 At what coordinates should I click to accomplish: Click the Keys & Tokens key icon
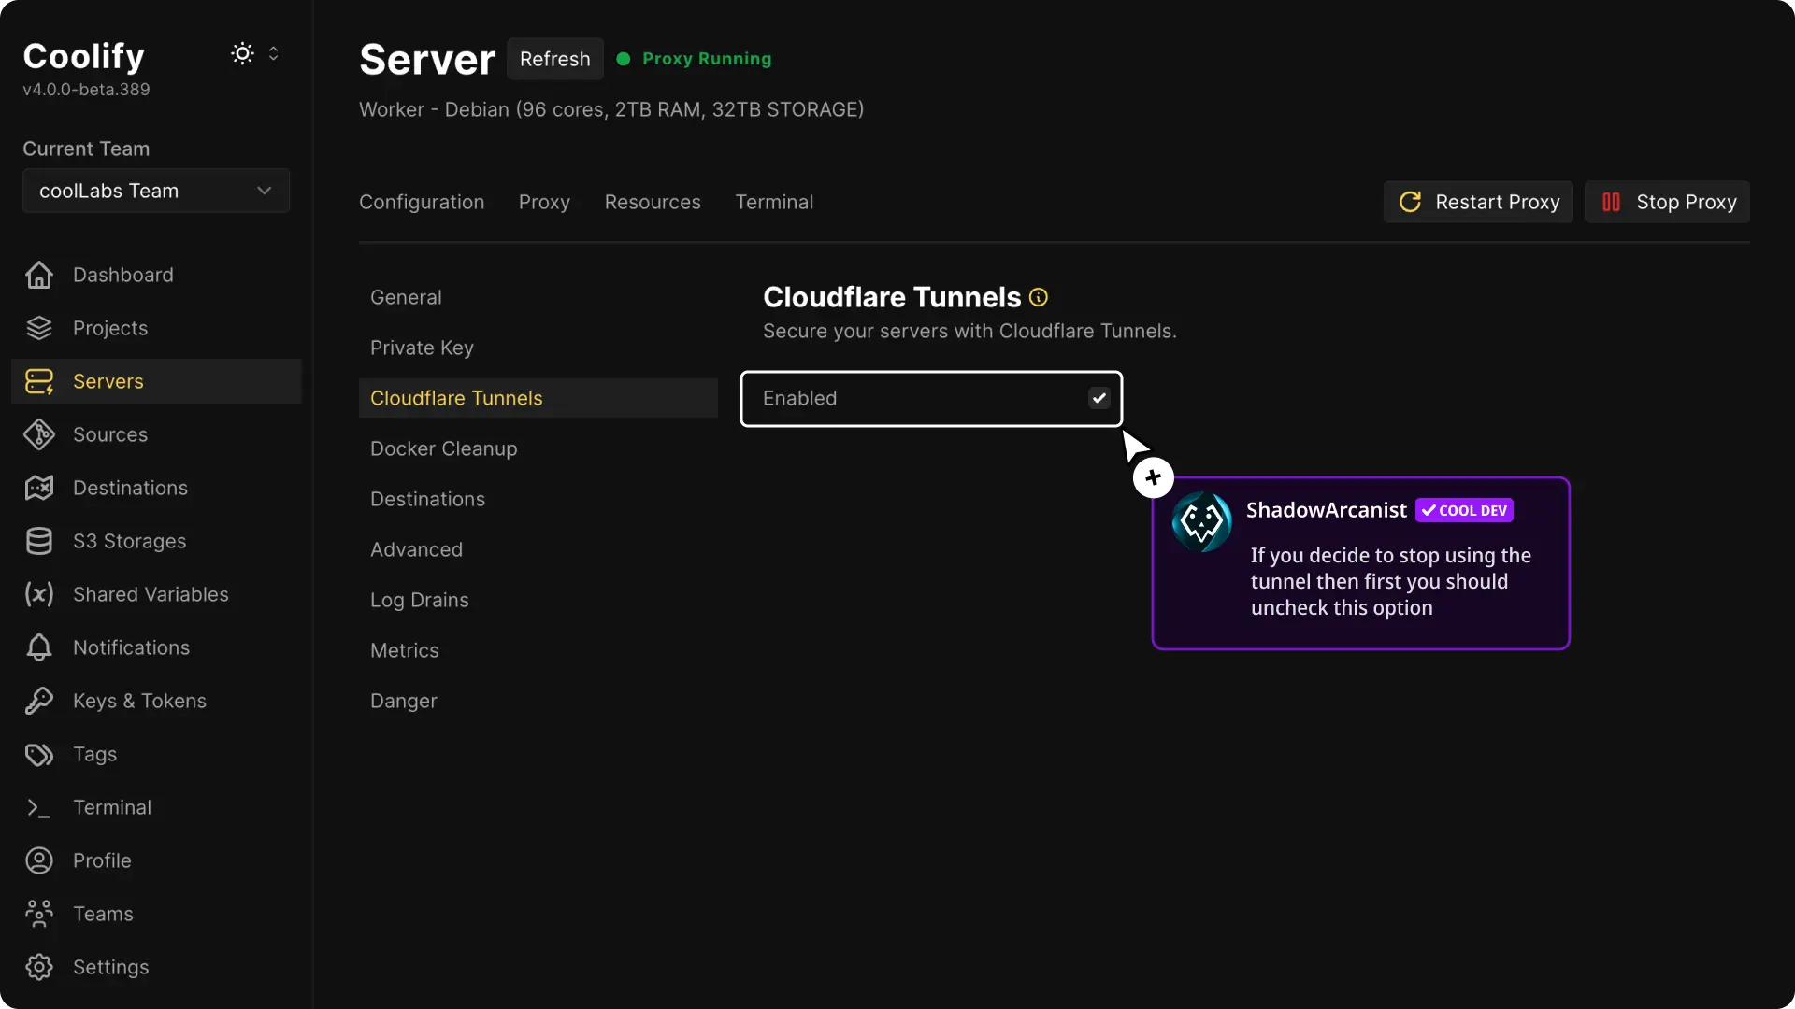tap(39, 701)
